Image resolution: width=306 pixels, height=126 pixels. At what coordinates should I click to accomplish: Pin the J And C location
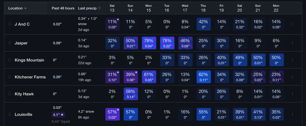click(x=10, y=24)
